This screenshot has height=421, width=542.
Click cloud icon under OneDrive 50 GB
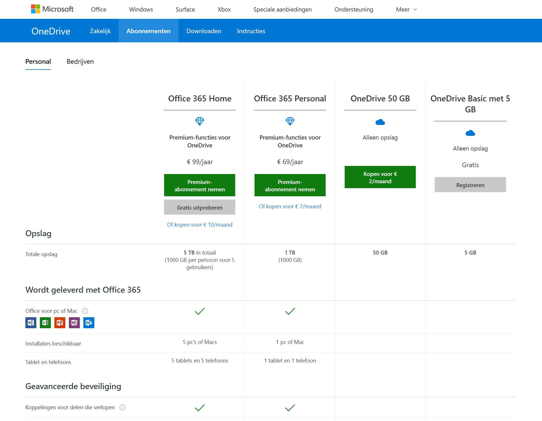[380, 122]
